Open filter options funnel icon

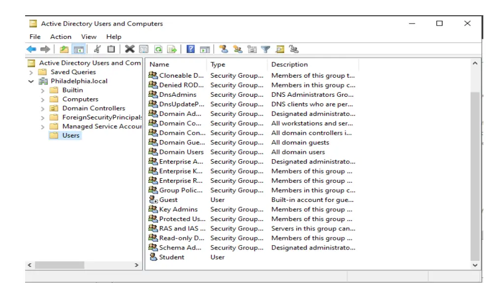pyautogui.click(x=265, y=49)
